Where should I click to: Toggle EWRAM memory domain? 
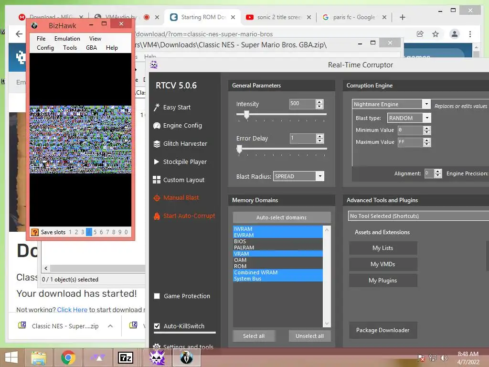point(277,235)
